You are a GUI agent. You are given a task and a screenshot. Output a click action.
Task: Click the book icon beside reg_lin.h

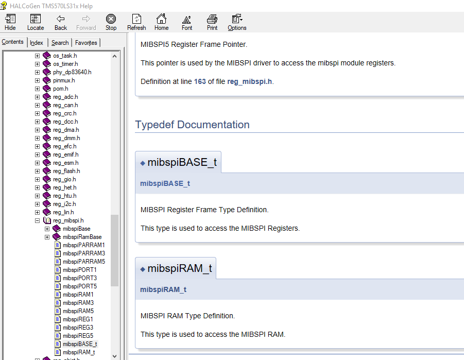coord(47,212)
